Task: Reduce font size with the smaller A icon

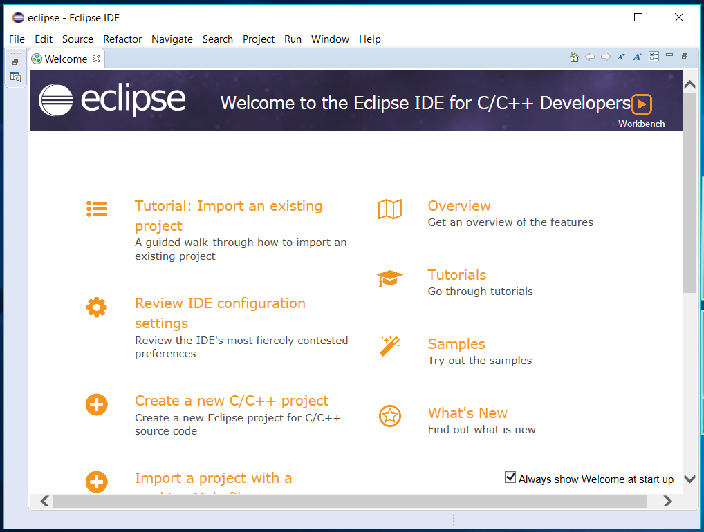Action: (622, 57)
